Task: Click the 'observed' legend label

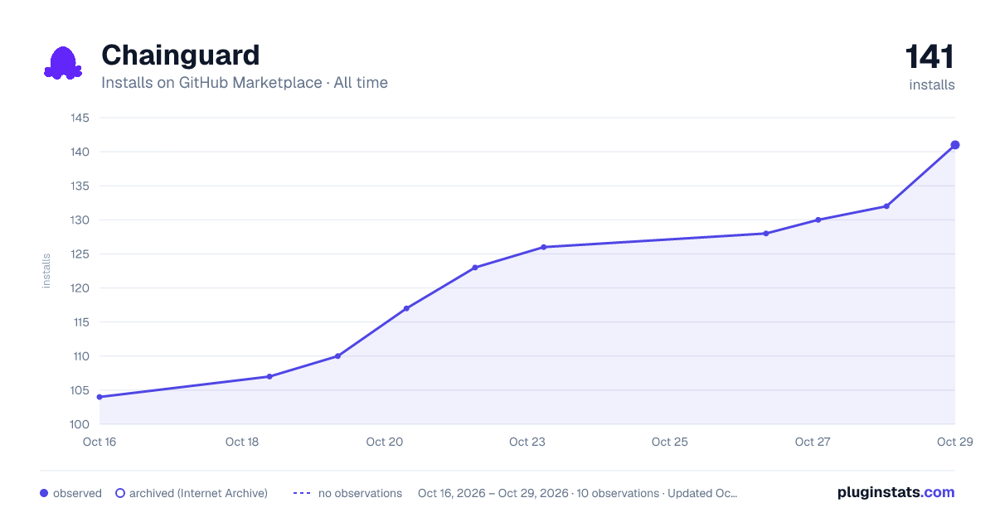Action: pos(77,493)
